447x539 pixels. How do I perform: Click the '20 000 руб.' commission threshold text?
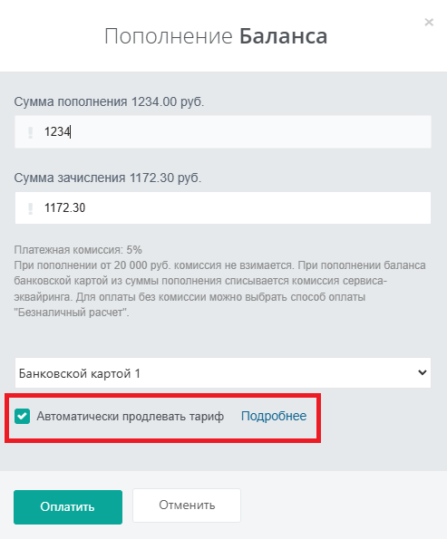click(142, 265)
